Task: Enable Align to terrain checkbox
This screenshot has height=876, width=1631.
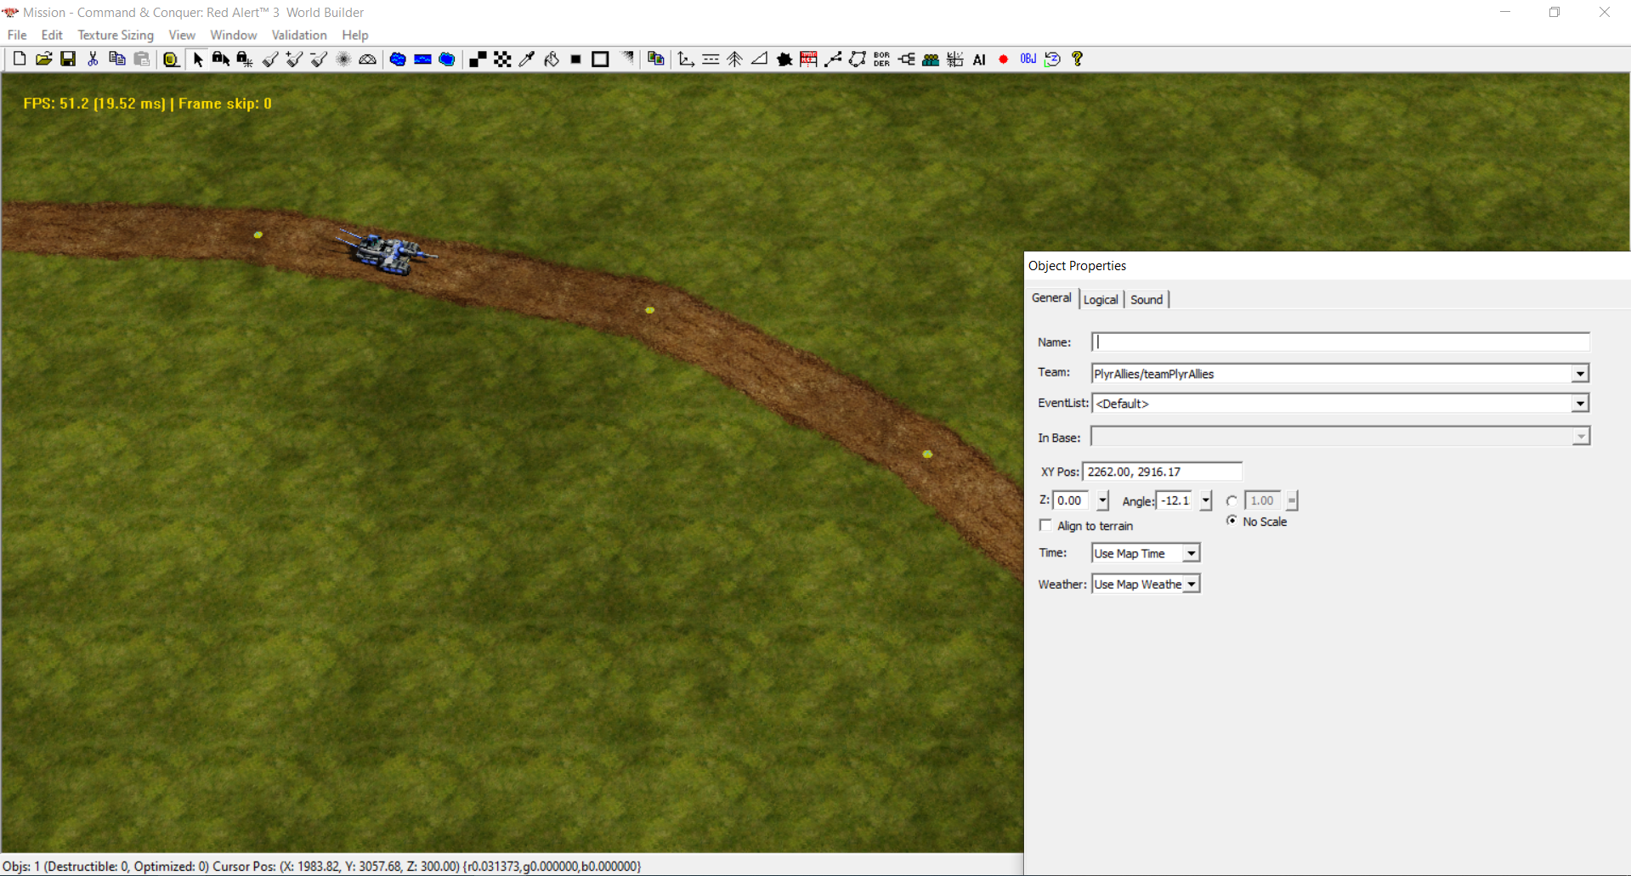Action: tap(1045, 525)
